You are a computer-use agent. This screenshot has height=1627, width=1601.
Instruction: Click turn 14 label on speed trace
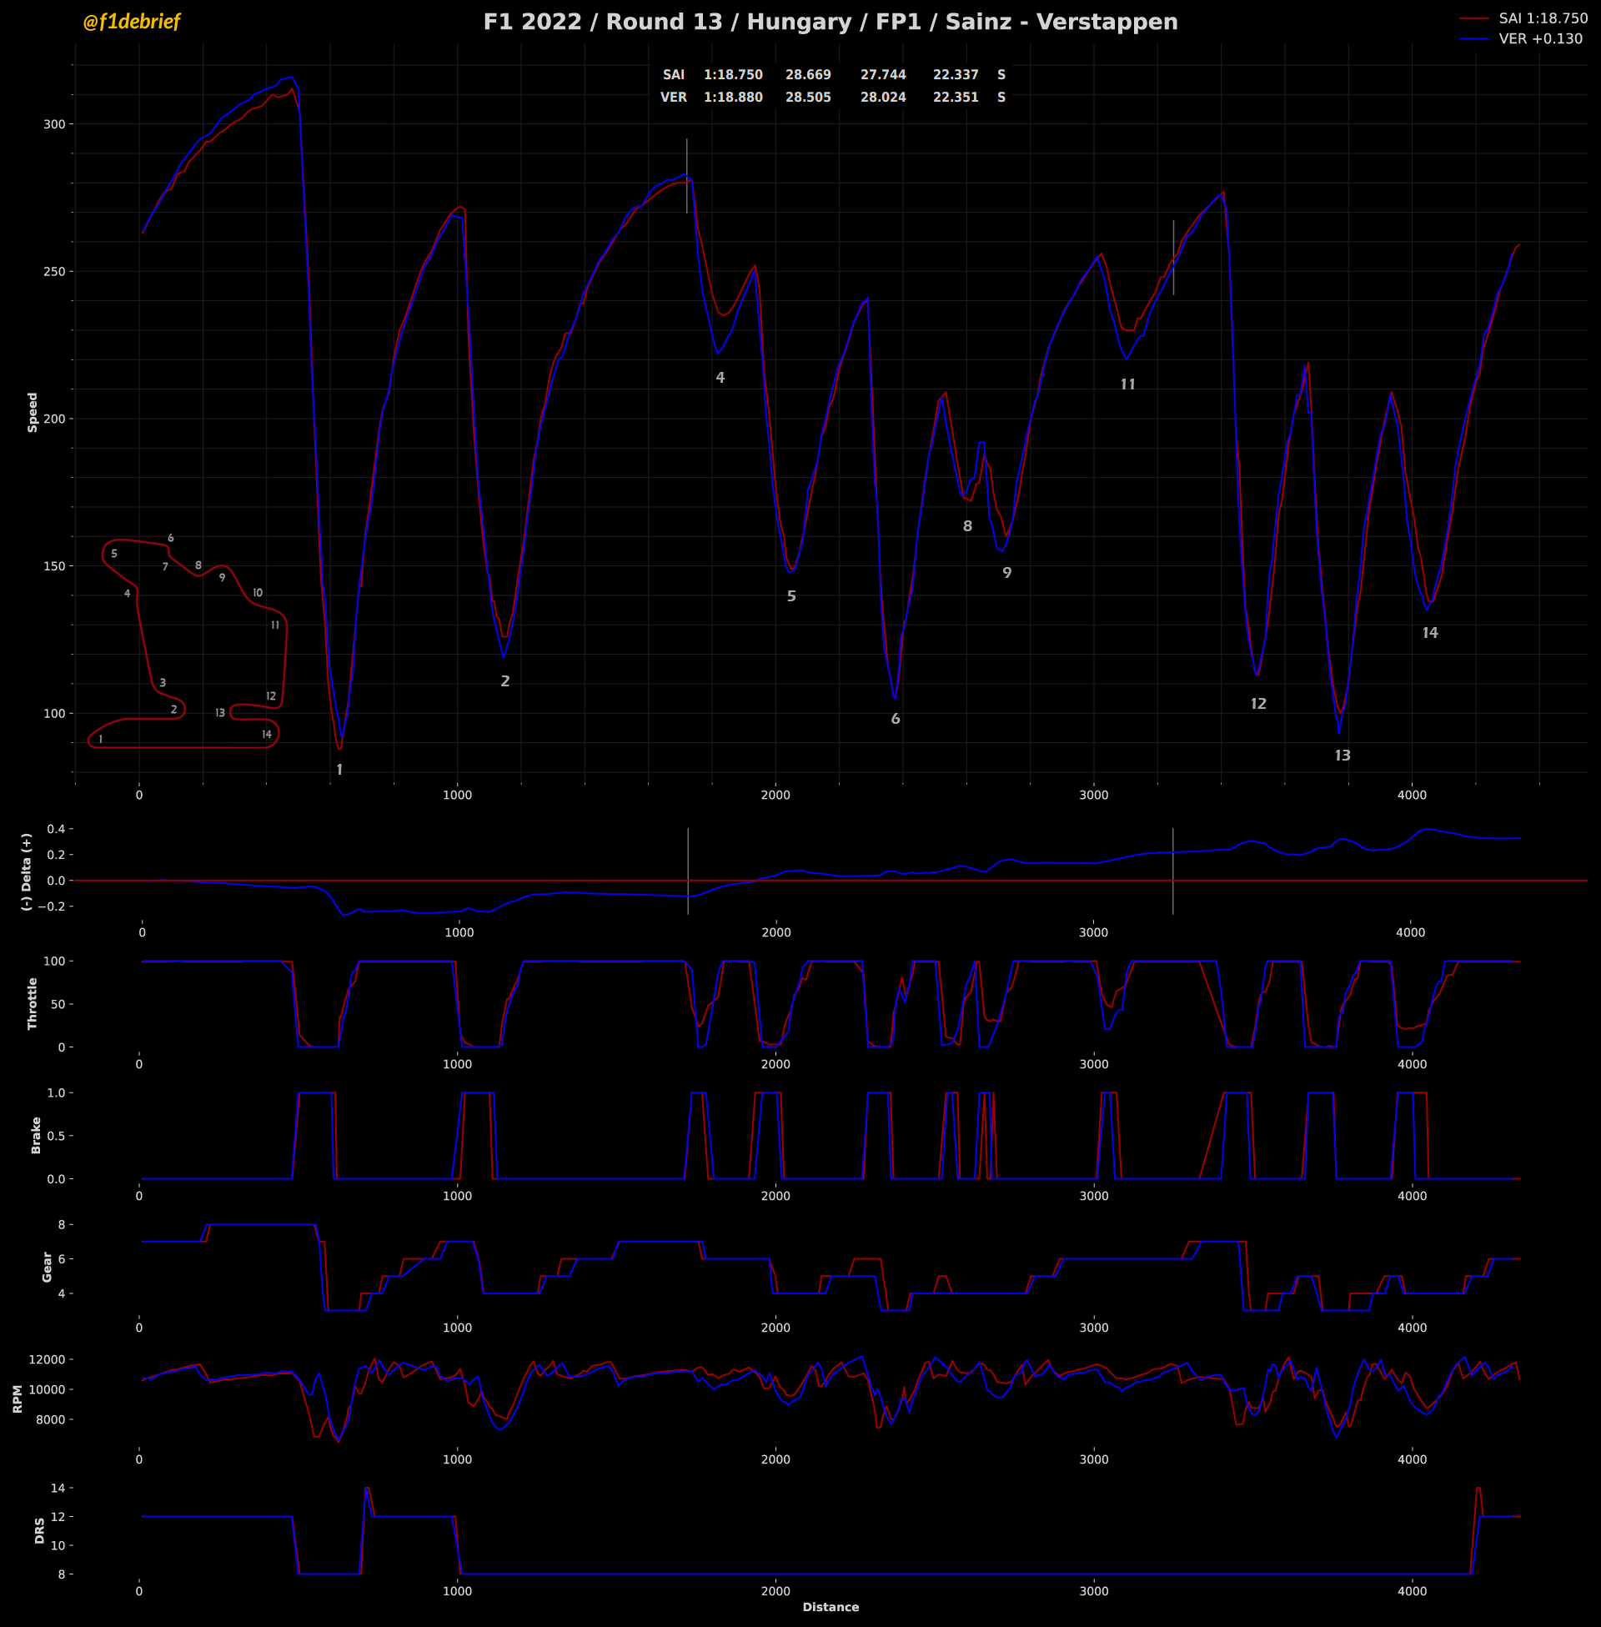coord(1430,633)
